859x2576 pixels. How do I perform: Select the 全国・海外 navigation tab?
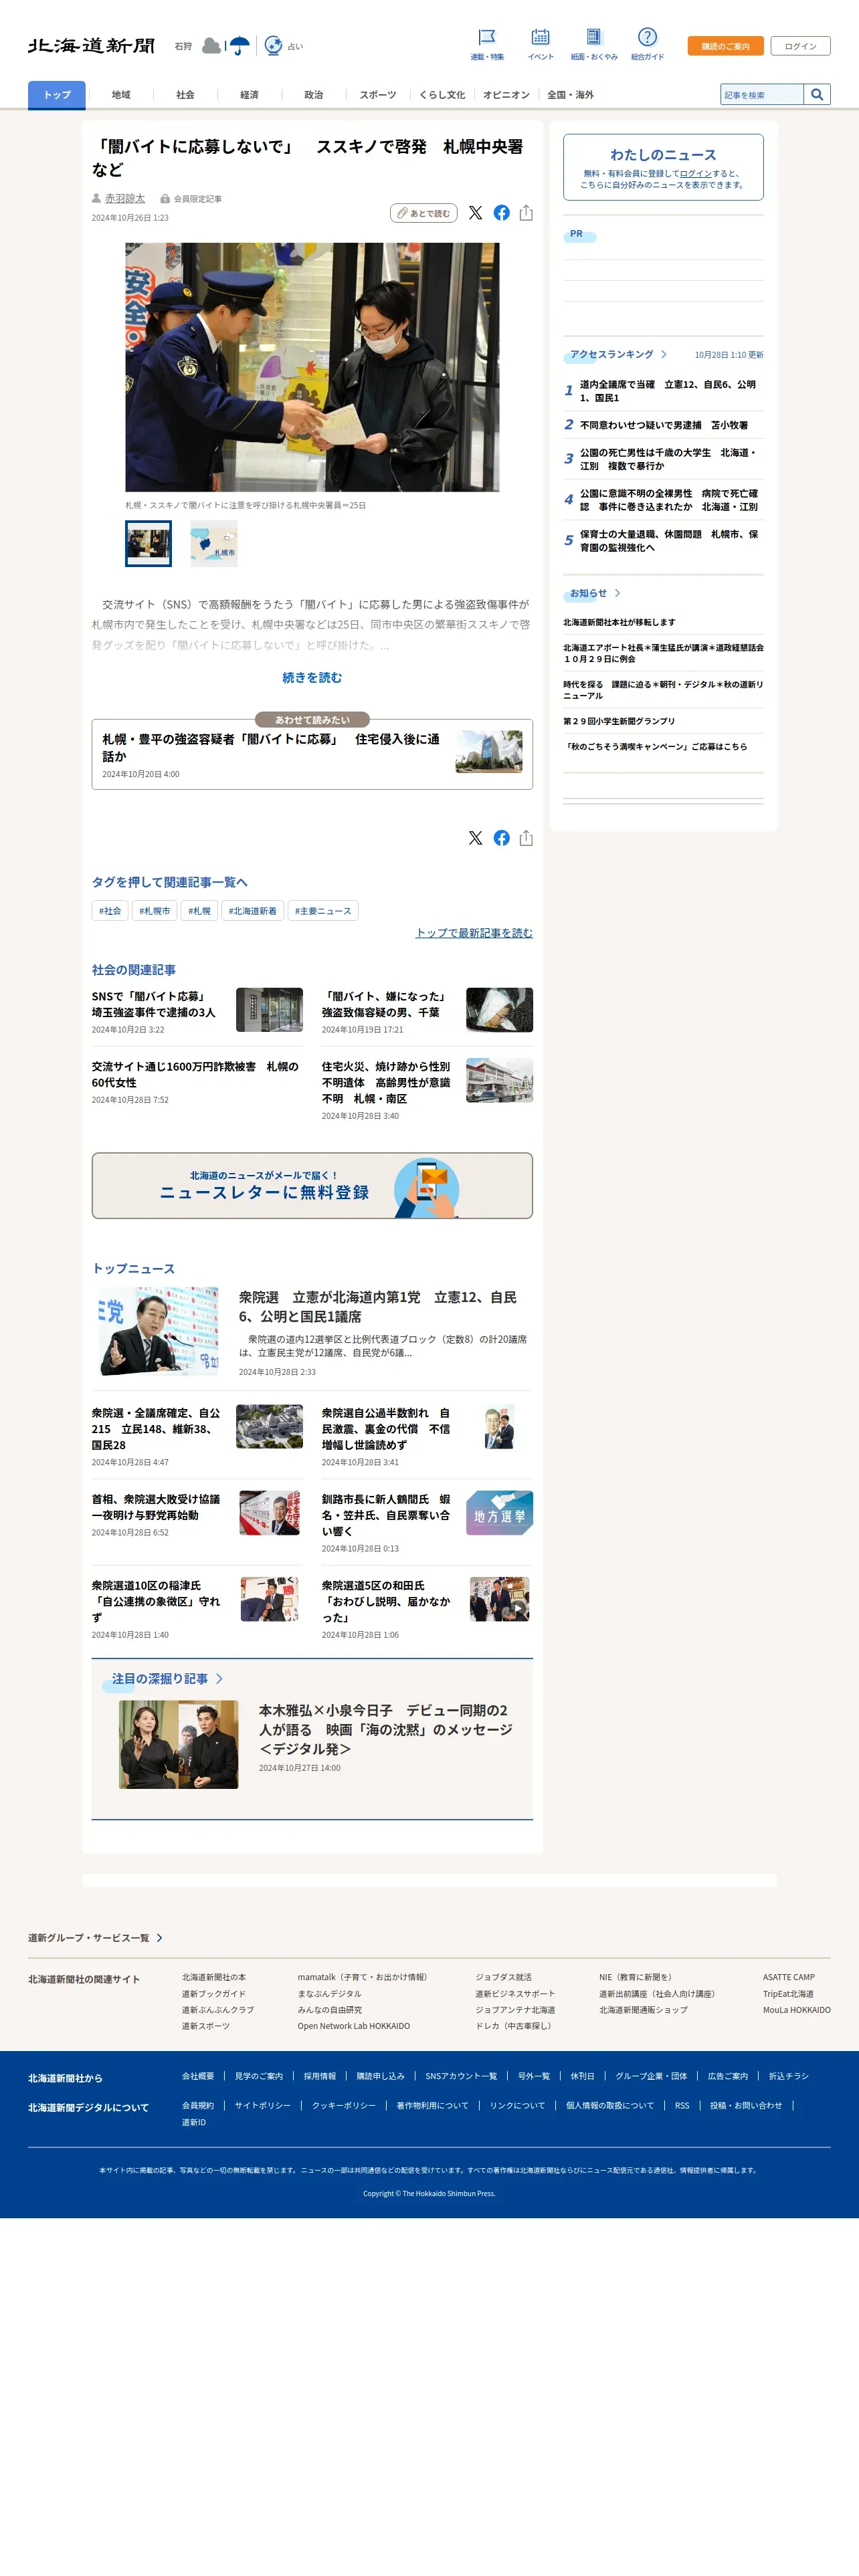pyautogui.click(x=570, y=94)
